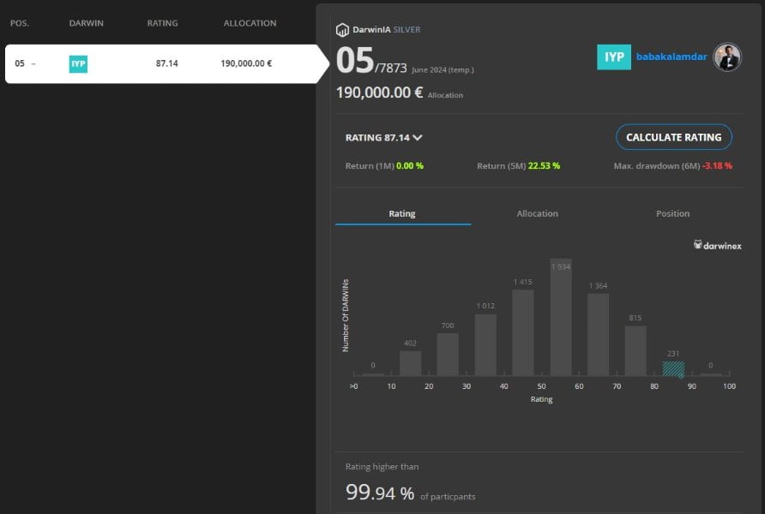Switch to the Position tab
Viewport: 765px width, 514px height.
pos(672,213)
